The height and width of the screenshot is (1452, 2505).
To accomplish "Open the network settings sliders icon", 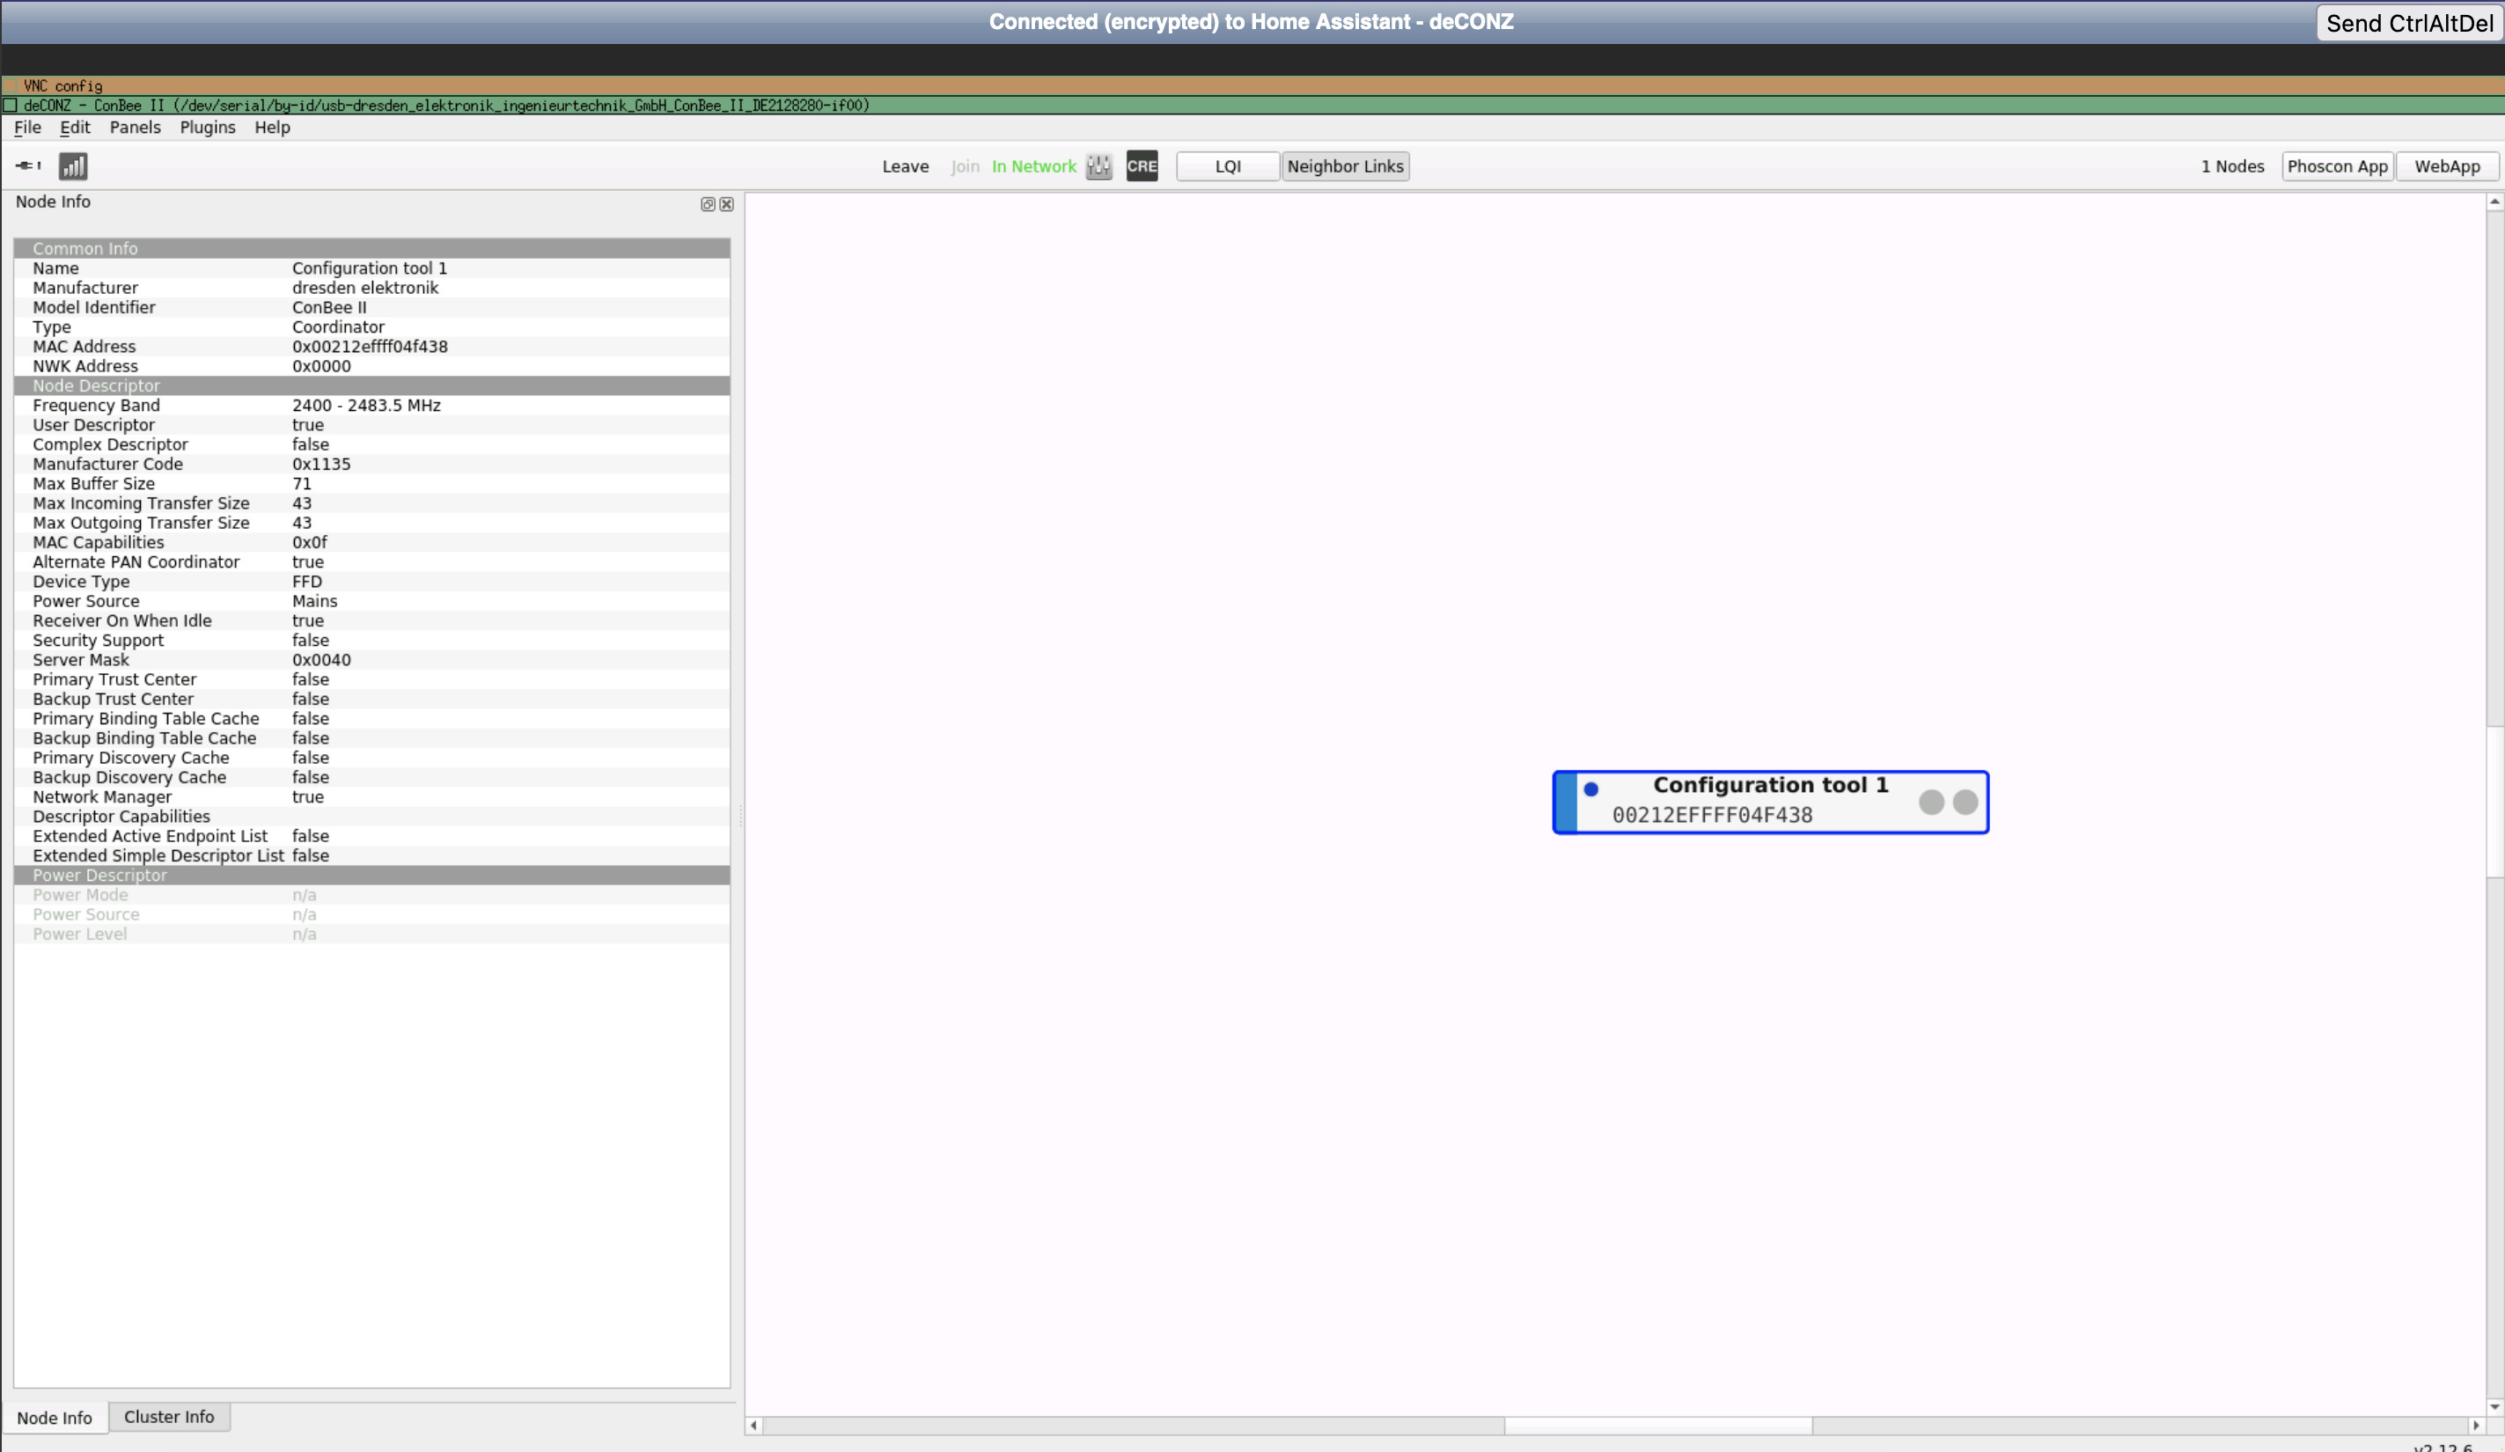I will coord(1098,166).
